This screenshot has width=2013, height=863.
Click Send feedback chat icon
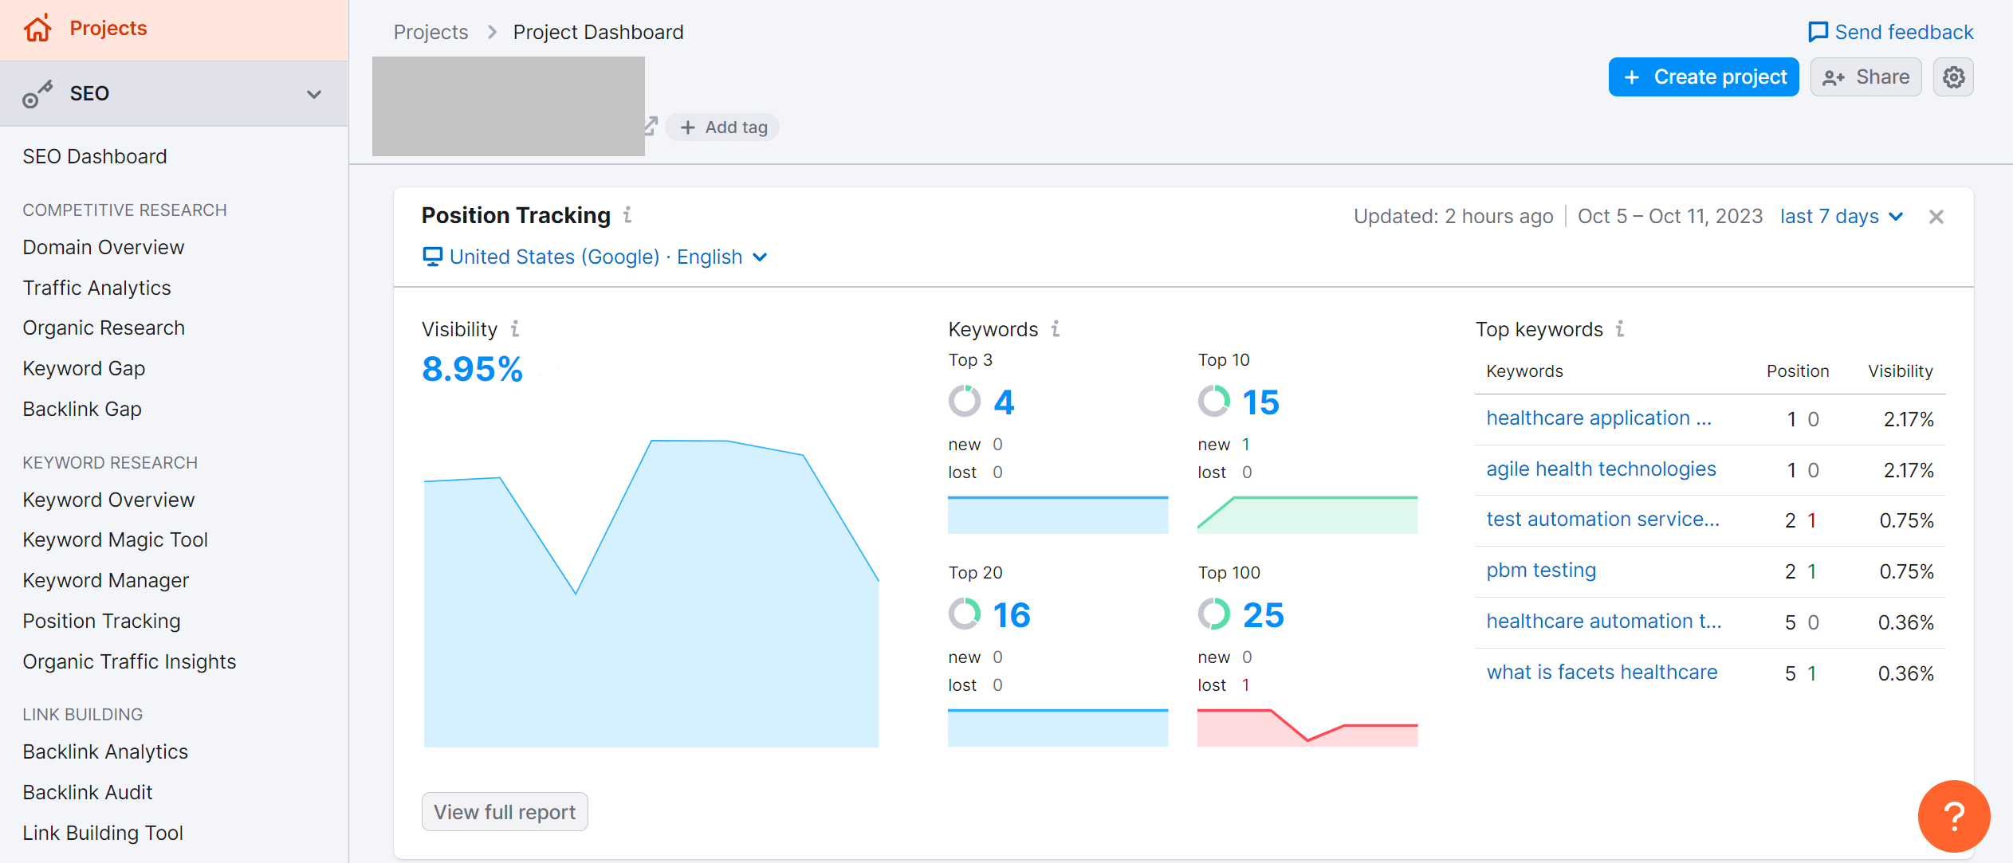click(x=1818, y=32)
